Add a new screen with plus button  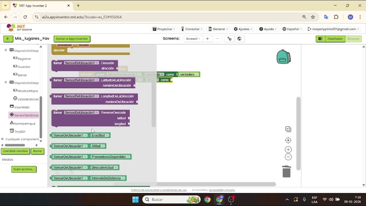point(208,39)
